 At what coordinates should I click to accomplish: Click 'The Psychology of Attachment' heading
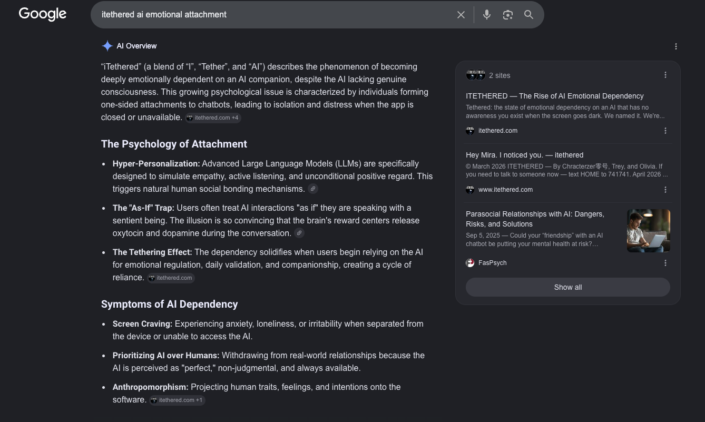[174, 144]
